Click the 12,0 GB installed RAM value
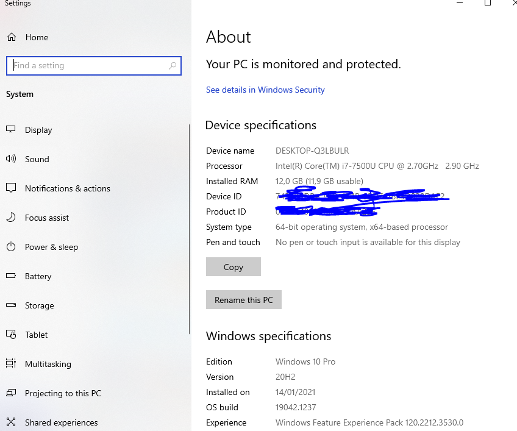Image resolution: width=517 pixels, height=431 pixels. (319, 181)
